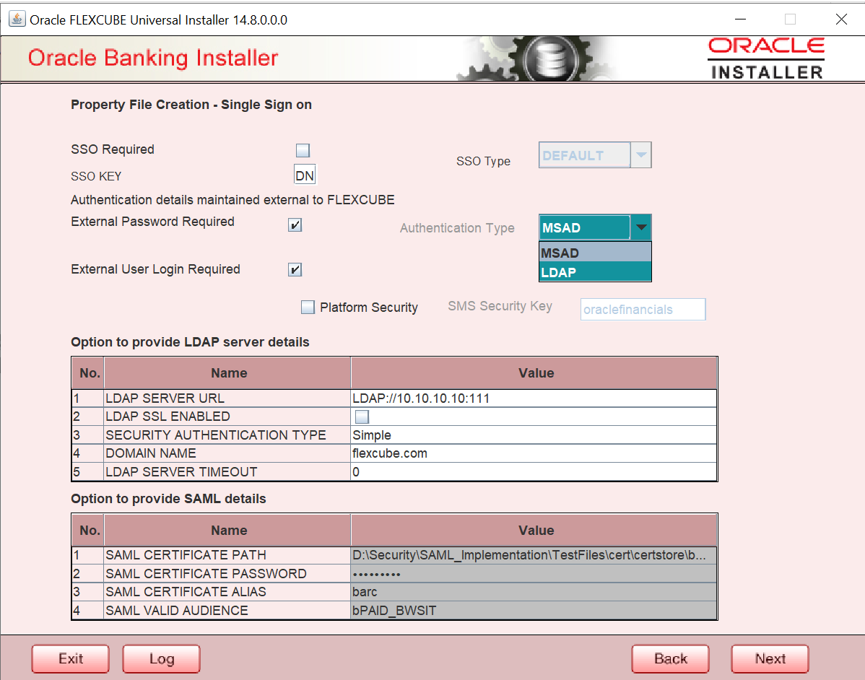Uncheck External Password Required checkbox

point(295,225)
